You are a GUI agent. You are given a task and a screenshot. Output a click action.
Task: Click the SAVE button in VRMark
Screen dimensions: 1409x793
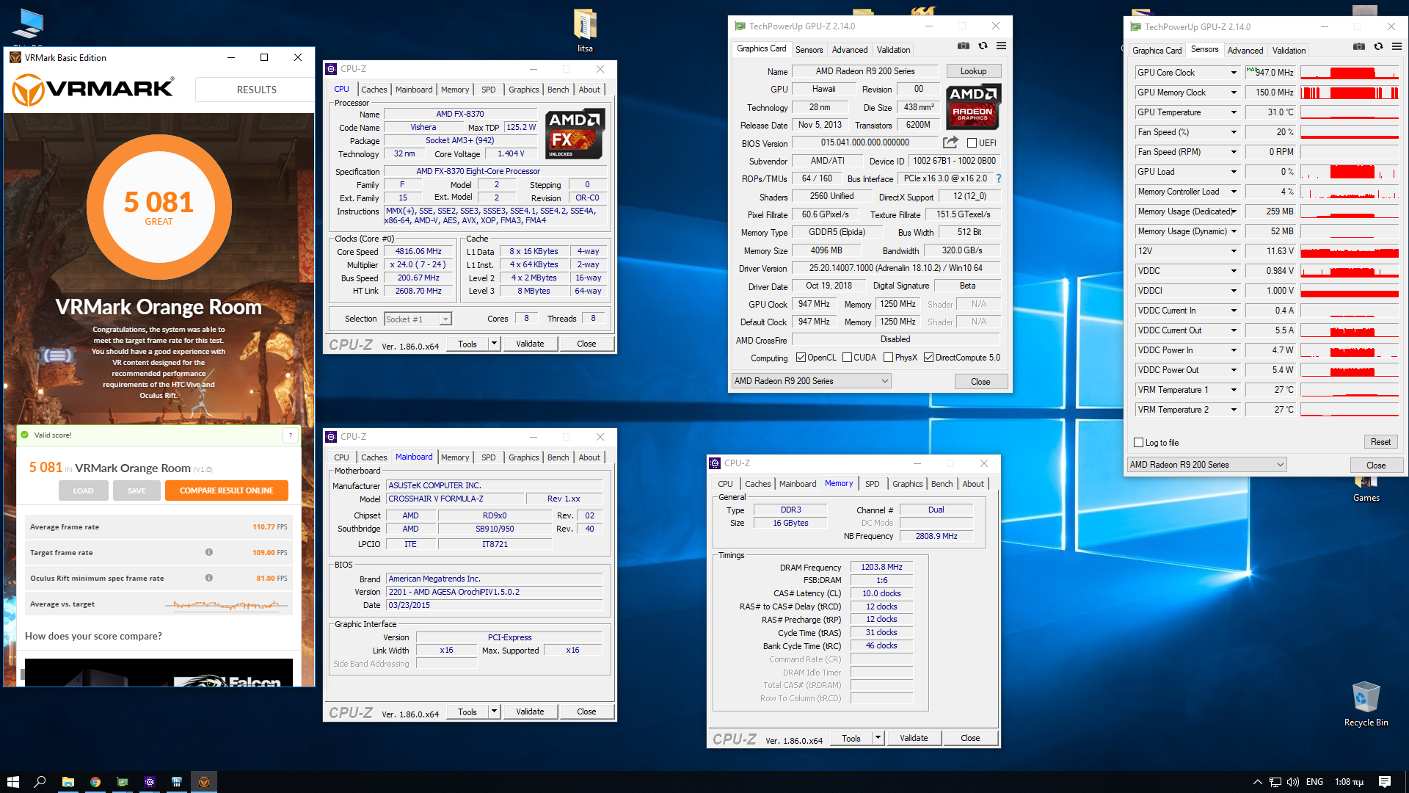tap(136, 490)
